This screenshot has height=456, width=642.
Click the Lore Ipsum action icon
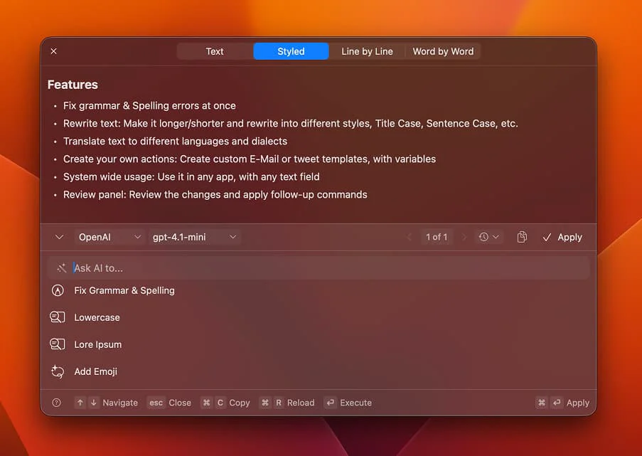click(x=58, y=344)
